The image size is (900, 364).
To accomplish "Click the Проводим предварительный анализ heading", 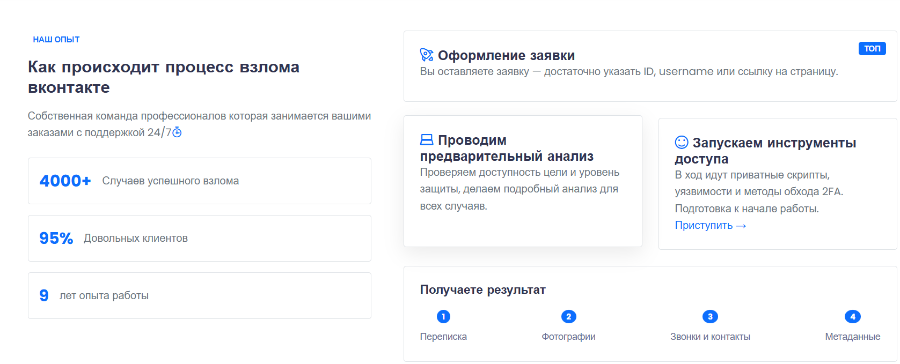I will 507,148.
